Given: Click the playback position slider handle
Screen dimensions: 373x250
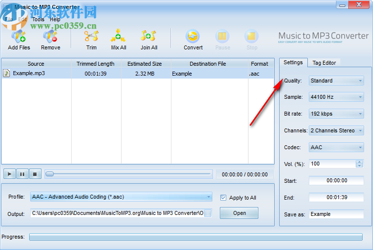Looking at the screenshot, I should (50, 174).
